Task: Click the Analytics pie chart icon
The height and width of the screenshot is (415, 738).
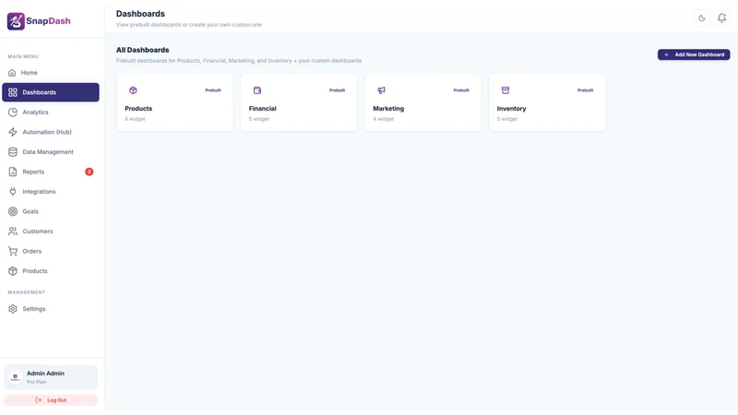Action: (13, 112)
